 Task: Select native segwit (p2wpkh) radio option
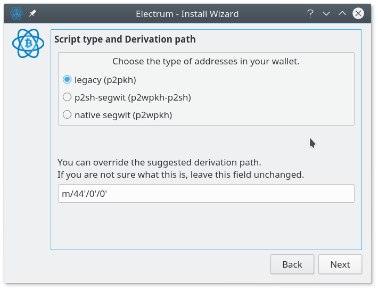(67, 114)
